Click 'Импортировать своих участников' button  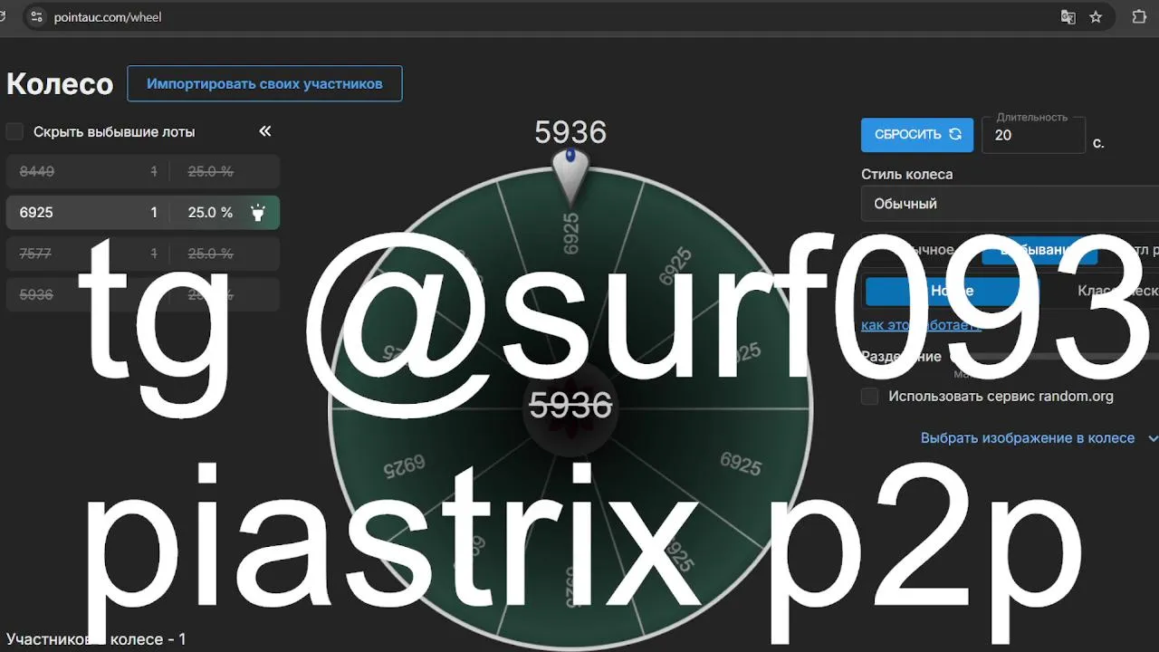point(264,83)
